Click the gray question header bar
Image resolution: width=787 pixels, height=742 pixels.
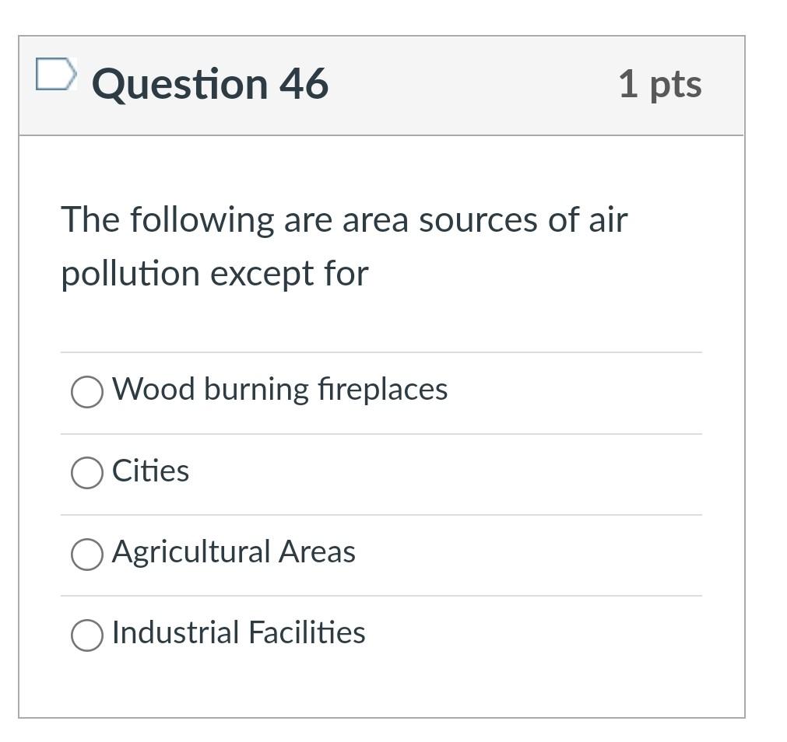coord(381,86)
